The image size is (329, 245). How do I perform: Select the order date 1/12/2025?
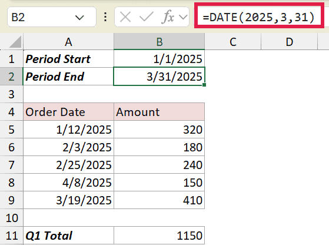[68, 130]
